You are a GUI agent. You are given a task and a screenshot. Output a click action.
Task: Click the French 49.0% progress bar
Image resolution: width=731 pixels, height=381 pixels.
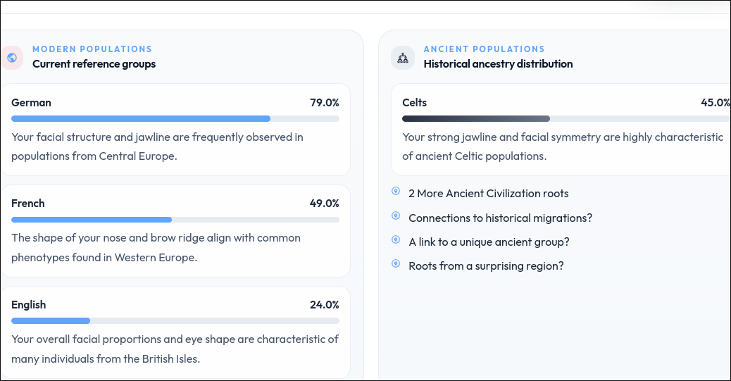click(x=175, y=220)
